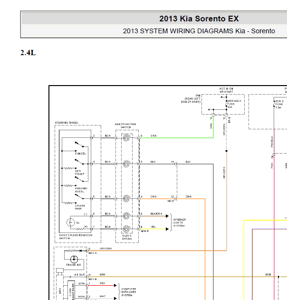The height and width of the screenshot is (300, 287).
Task: Click the arrowhead on the RED wire
Action: (x=115, y=285)
